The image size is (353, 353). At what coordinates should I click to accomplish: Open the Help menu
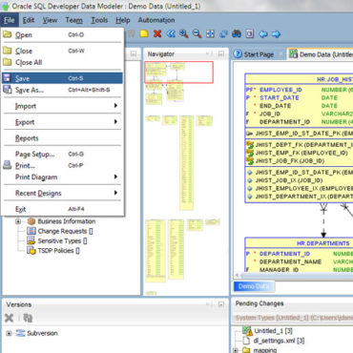tap(123, 20)
